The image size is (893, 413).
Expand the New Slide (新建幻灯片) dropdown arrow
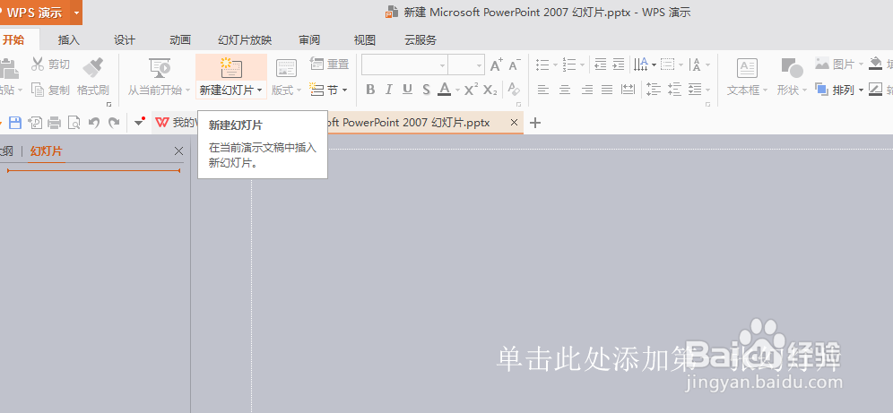tap(259, 90)
